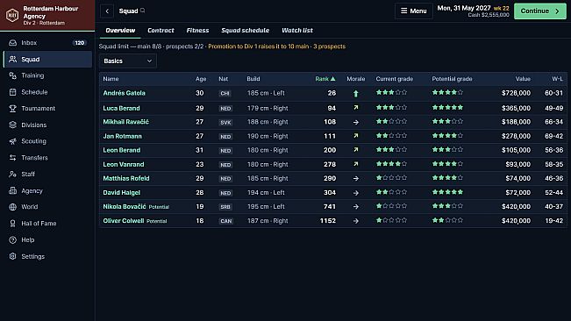Click the Agency building icon
This screenshot has width=571, height=321.
pos(13,190)
